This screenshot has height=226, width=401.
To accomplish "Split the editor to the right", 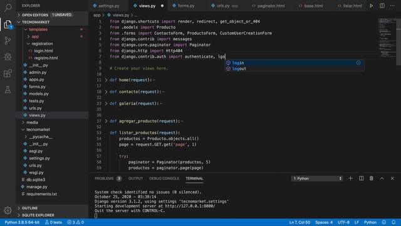I will 382,6.
